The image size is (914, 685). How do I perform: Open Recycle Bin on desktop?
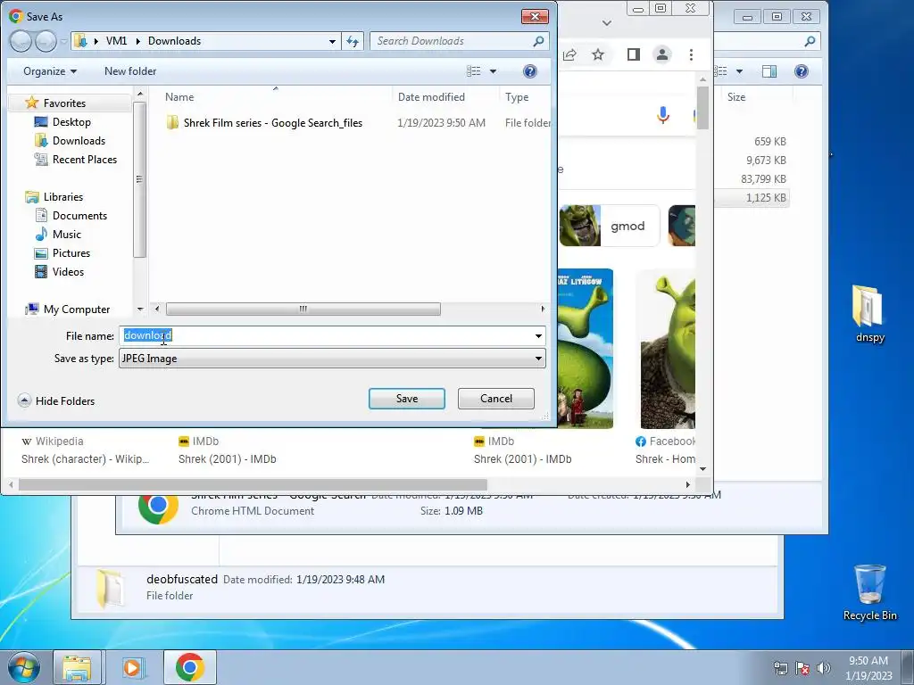[x=869, y=592]
